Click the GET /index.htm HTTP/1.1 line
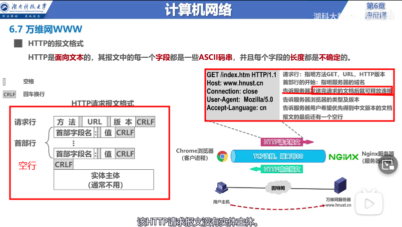This screenshot has width=402, height=227. coord(242,75)
